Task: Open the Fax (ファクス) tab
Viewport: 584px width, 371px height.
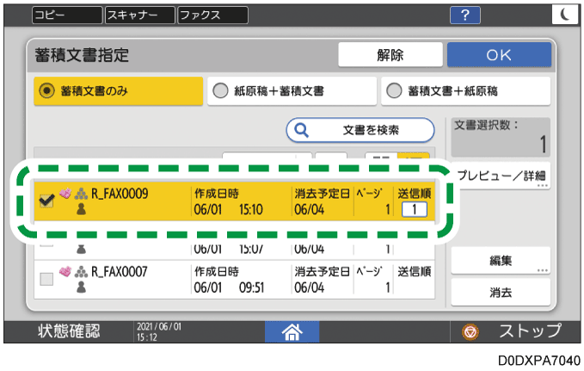Action: pos(212,15)
